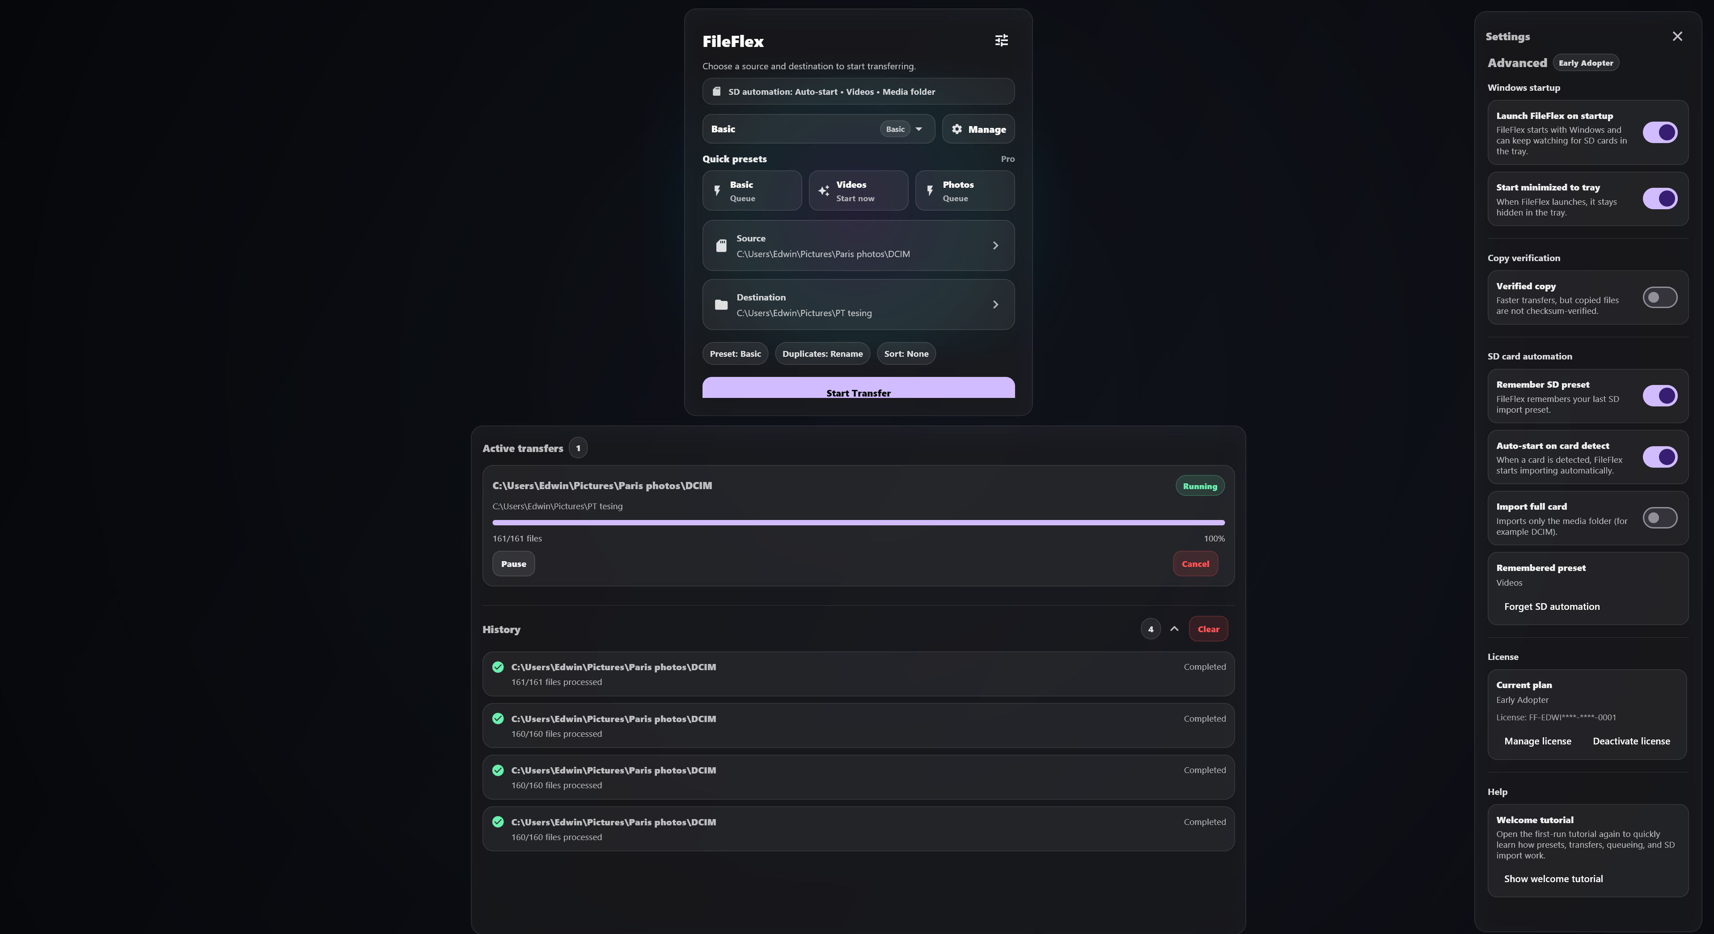This screenshot has height=934, width=1714.
Task: Enable Verified copy checksum verification
Action: pyautogui.click(x=1659, y=297)
